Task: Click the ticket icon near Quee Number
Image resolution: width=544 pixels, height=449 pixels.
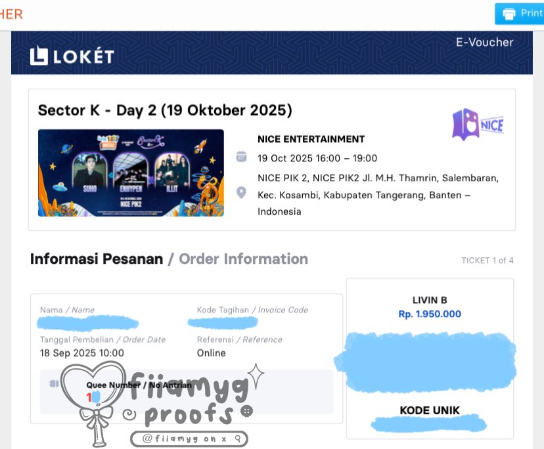Action: tap(54, 383)
